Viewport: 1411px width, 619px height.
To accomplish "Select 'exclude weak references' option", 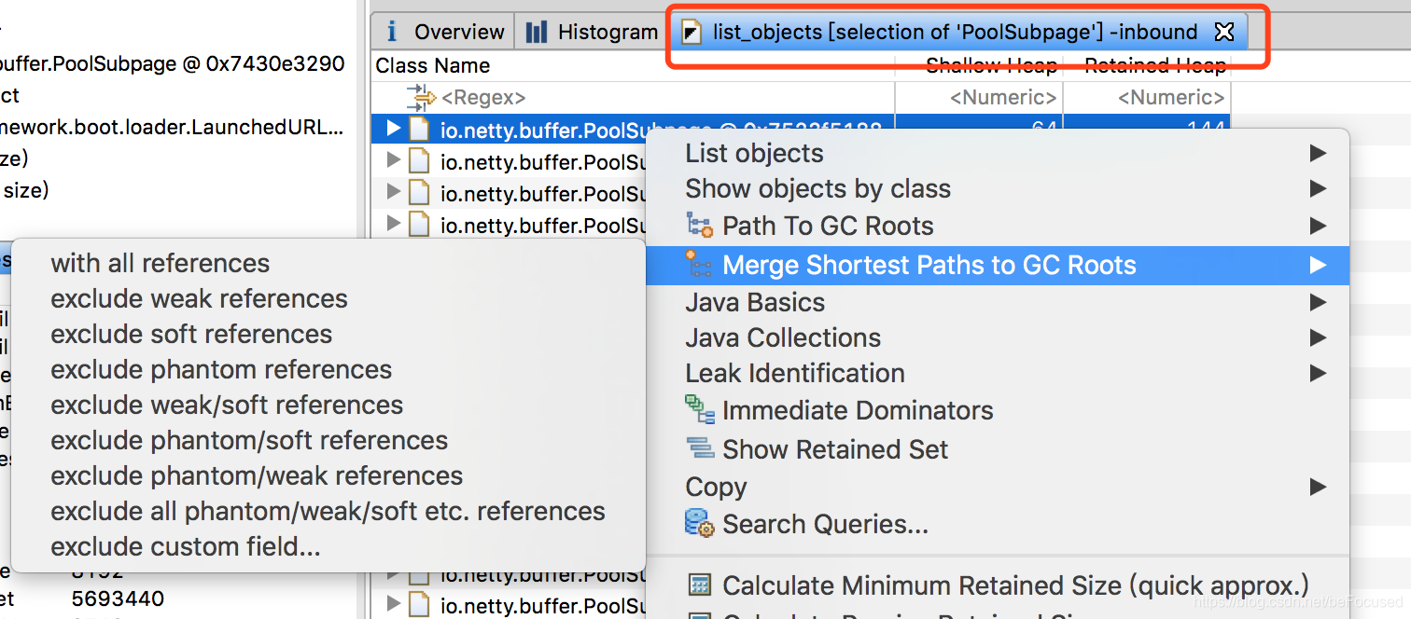I will pos(199,298).
